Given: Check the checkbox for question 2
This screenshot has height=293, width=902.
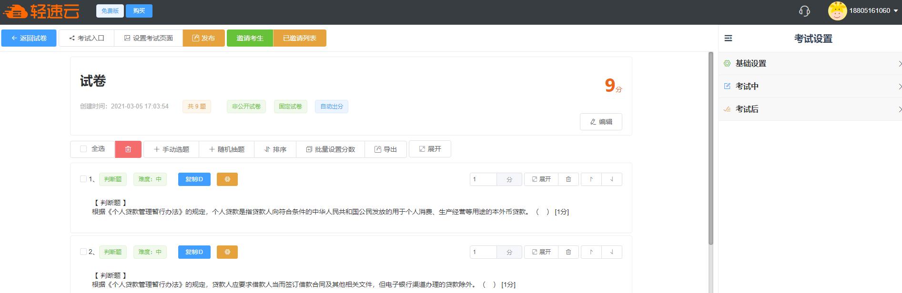Looking at the screenshot, I should 83,252.
